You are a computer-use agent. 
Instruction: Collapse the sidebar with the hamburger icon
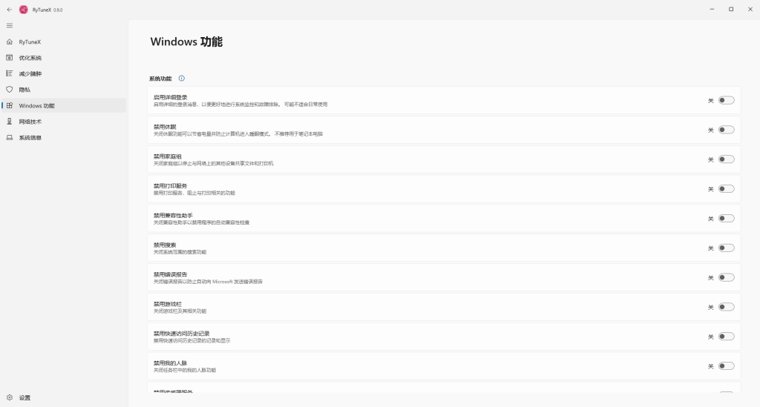[x=9, y=26]
